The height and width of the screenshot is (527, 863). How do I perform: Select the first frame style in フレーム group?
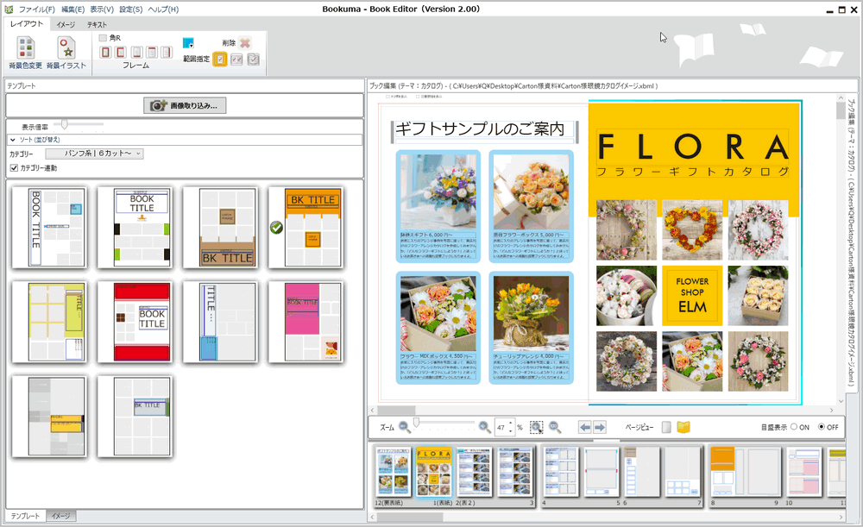105,52
